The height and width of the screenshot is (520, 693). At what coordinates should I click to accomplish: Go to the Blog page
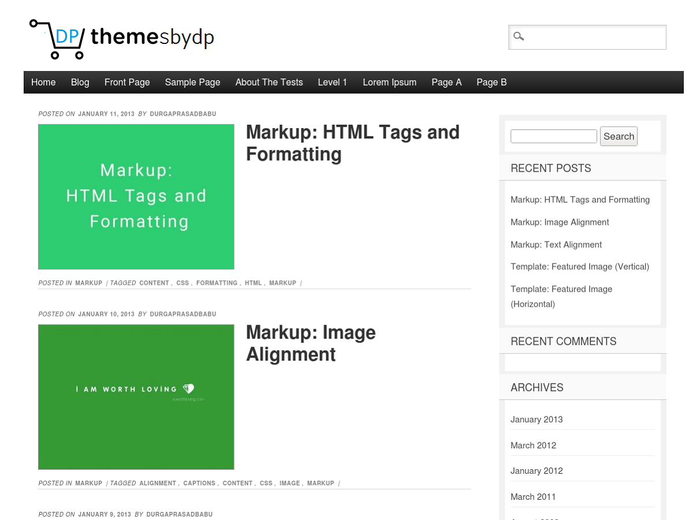[80, 82]
